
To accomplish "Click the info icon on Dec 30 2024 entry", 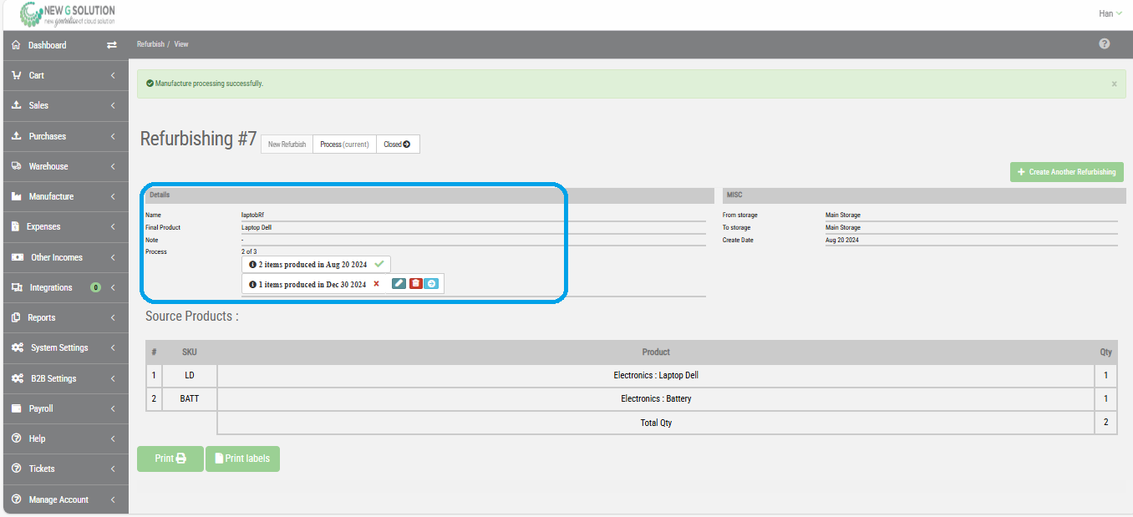I will [x=253, y=284].
